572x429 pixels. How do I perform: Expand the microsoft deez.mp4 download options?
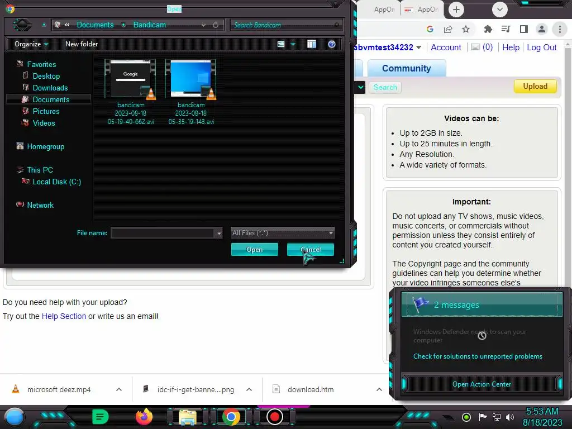(x=119, y=389)
